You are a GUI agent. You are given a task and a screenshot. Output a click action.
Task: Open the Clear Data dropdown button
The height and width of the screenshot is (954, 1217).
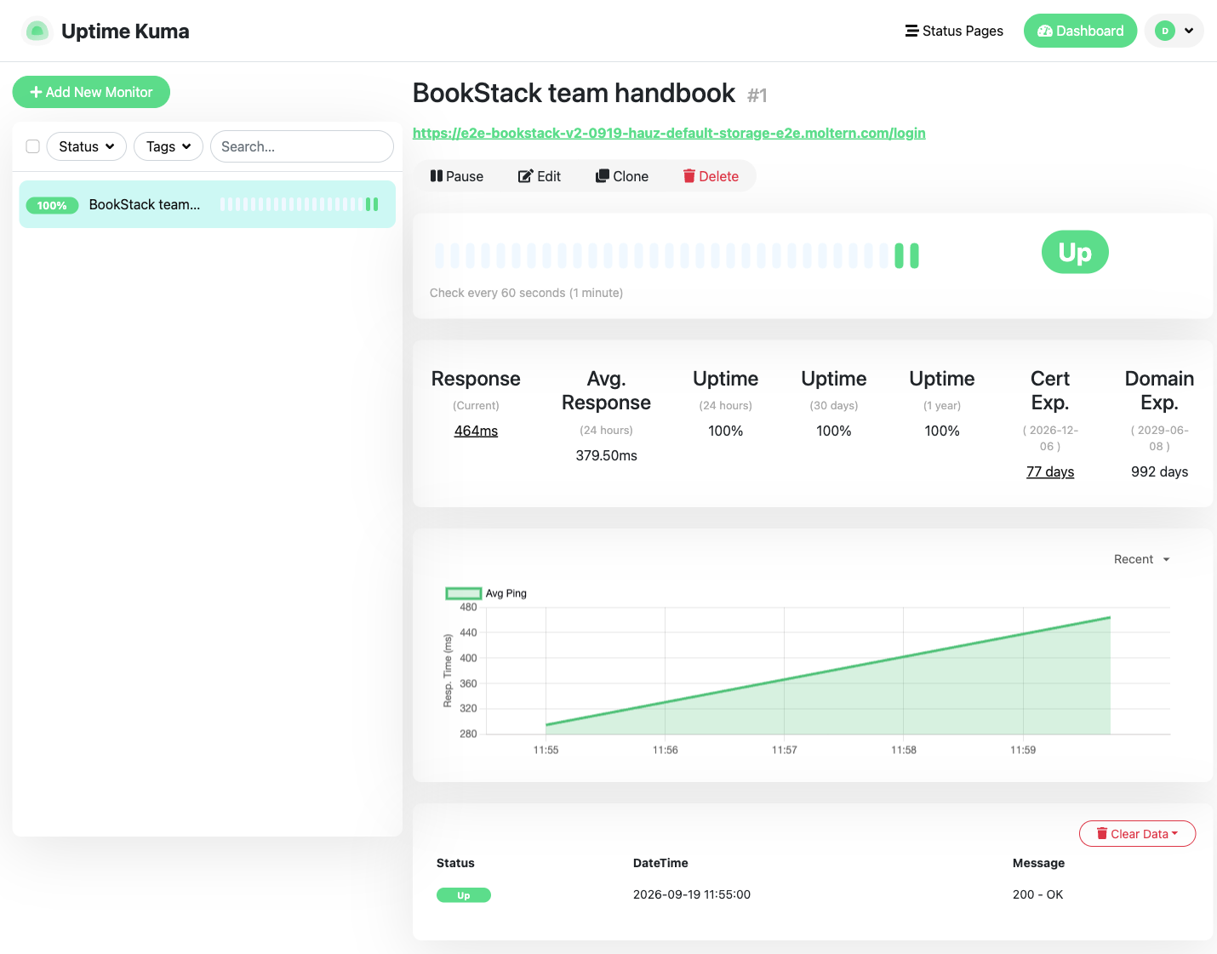tap(1137, 834)
